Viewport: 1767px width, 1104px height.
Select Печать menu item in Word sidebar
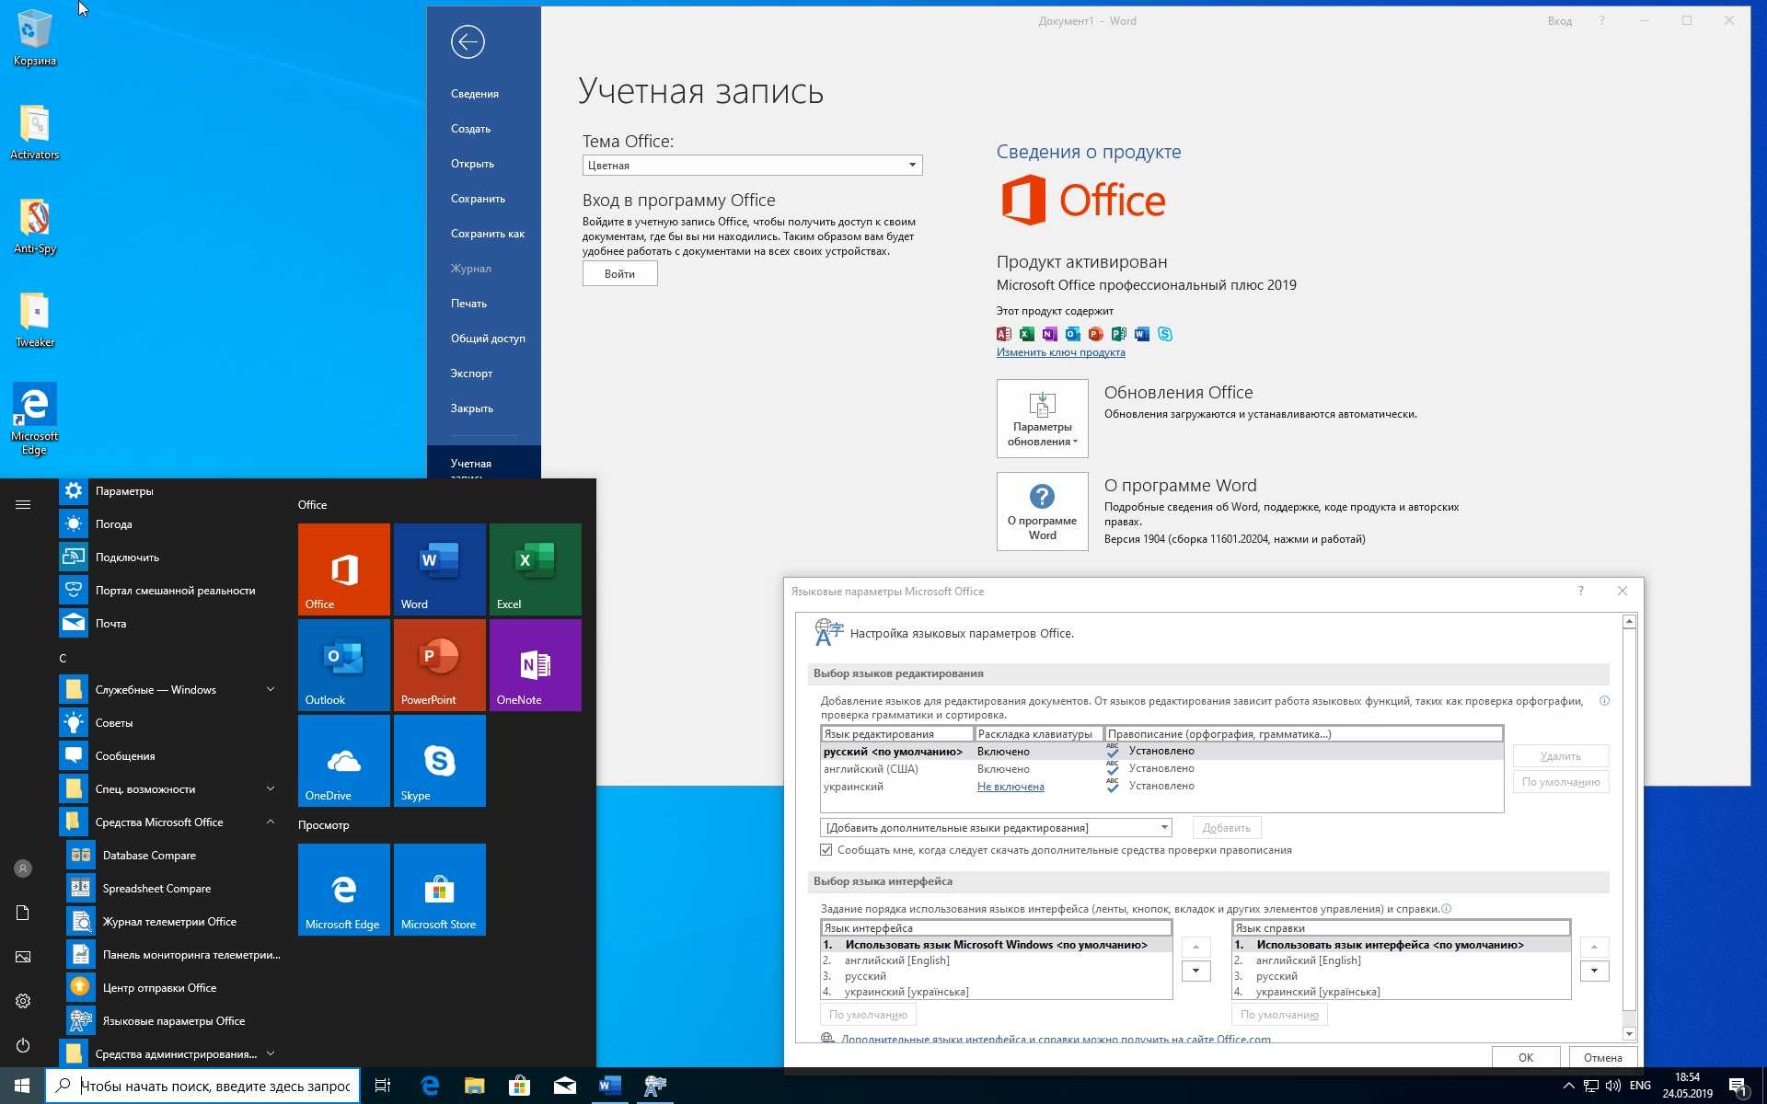click(470, 303)
